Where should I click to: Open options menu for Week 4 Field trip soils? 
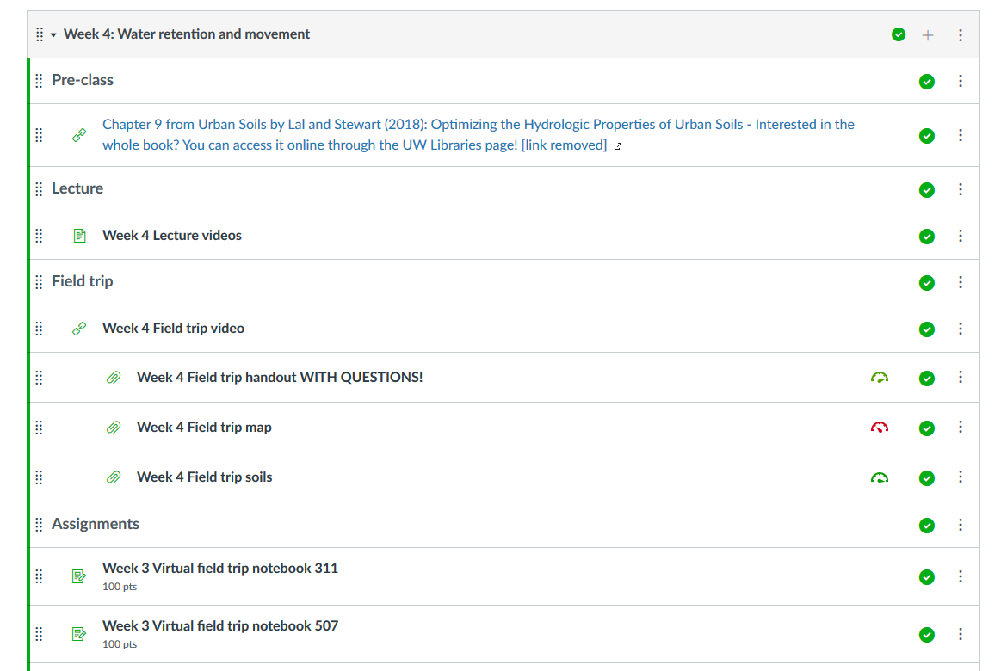point(961,477)
